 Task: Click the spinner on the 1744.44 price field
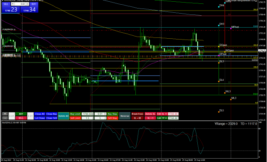click(93, 114)
